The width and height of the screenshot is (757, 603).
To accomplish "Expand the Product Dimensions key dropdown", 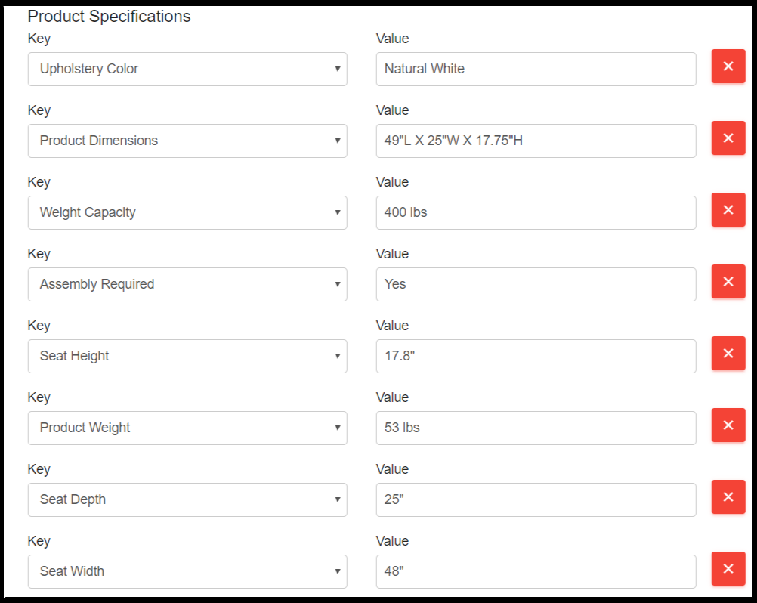I will click(187, 141).
